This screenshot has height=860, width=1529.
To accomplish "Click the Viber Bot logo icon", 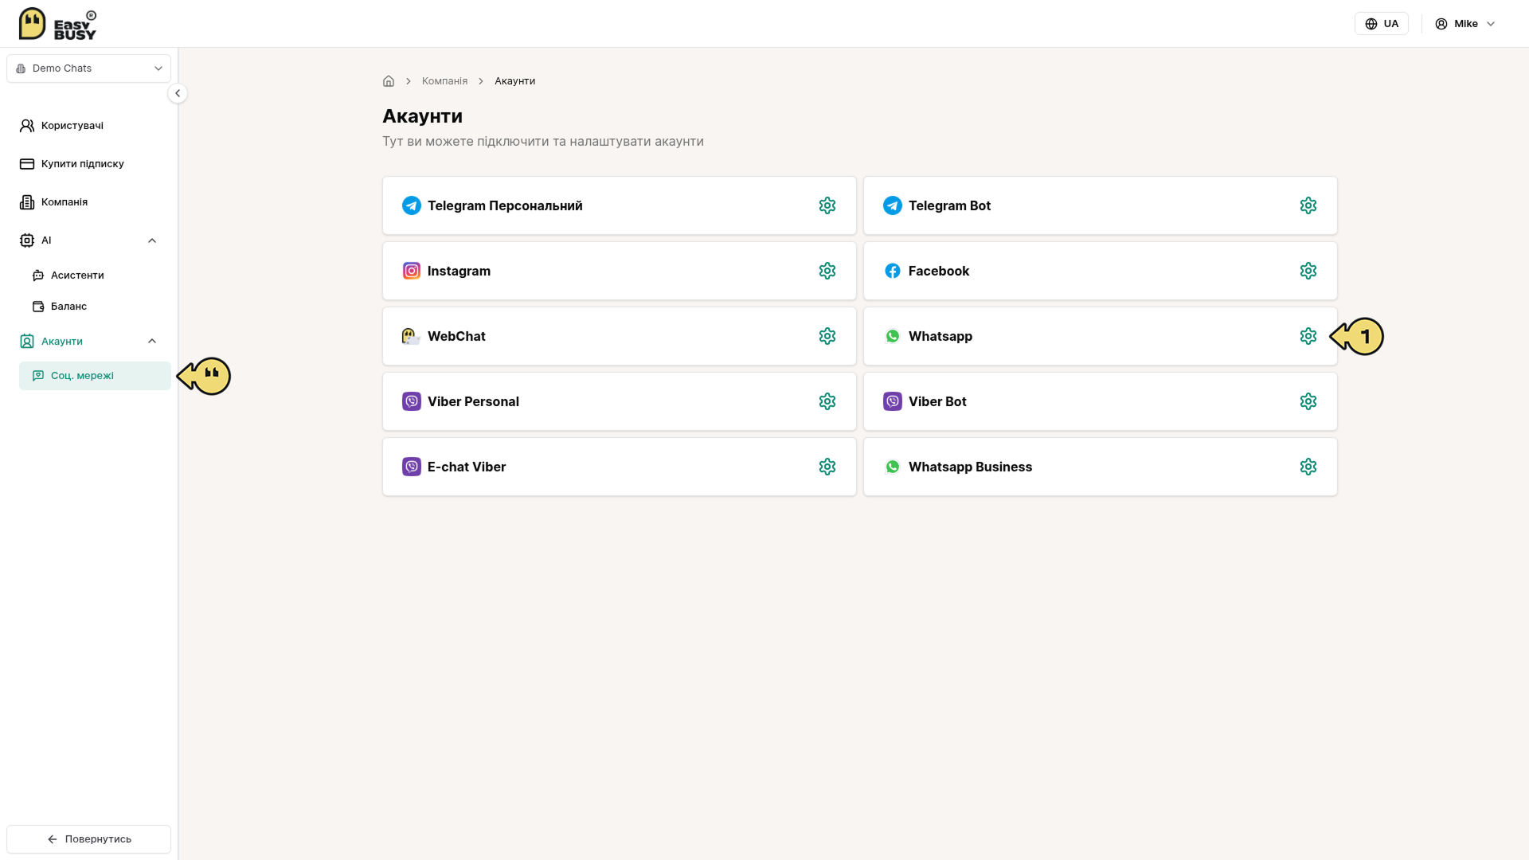I will [x=893, y=401].
